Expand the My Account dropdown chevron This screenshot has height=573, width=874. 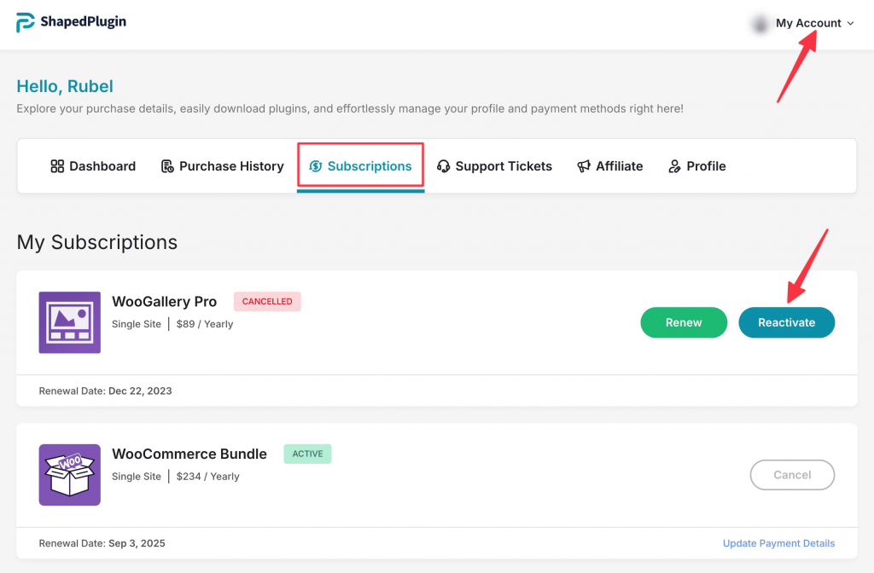(x=851, y=23)
